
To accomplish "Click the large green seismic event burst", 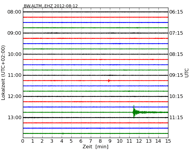I will coord(134,112).
